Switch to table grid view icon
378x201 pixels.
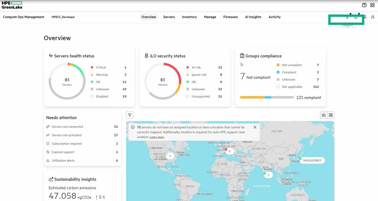(331, 115)
